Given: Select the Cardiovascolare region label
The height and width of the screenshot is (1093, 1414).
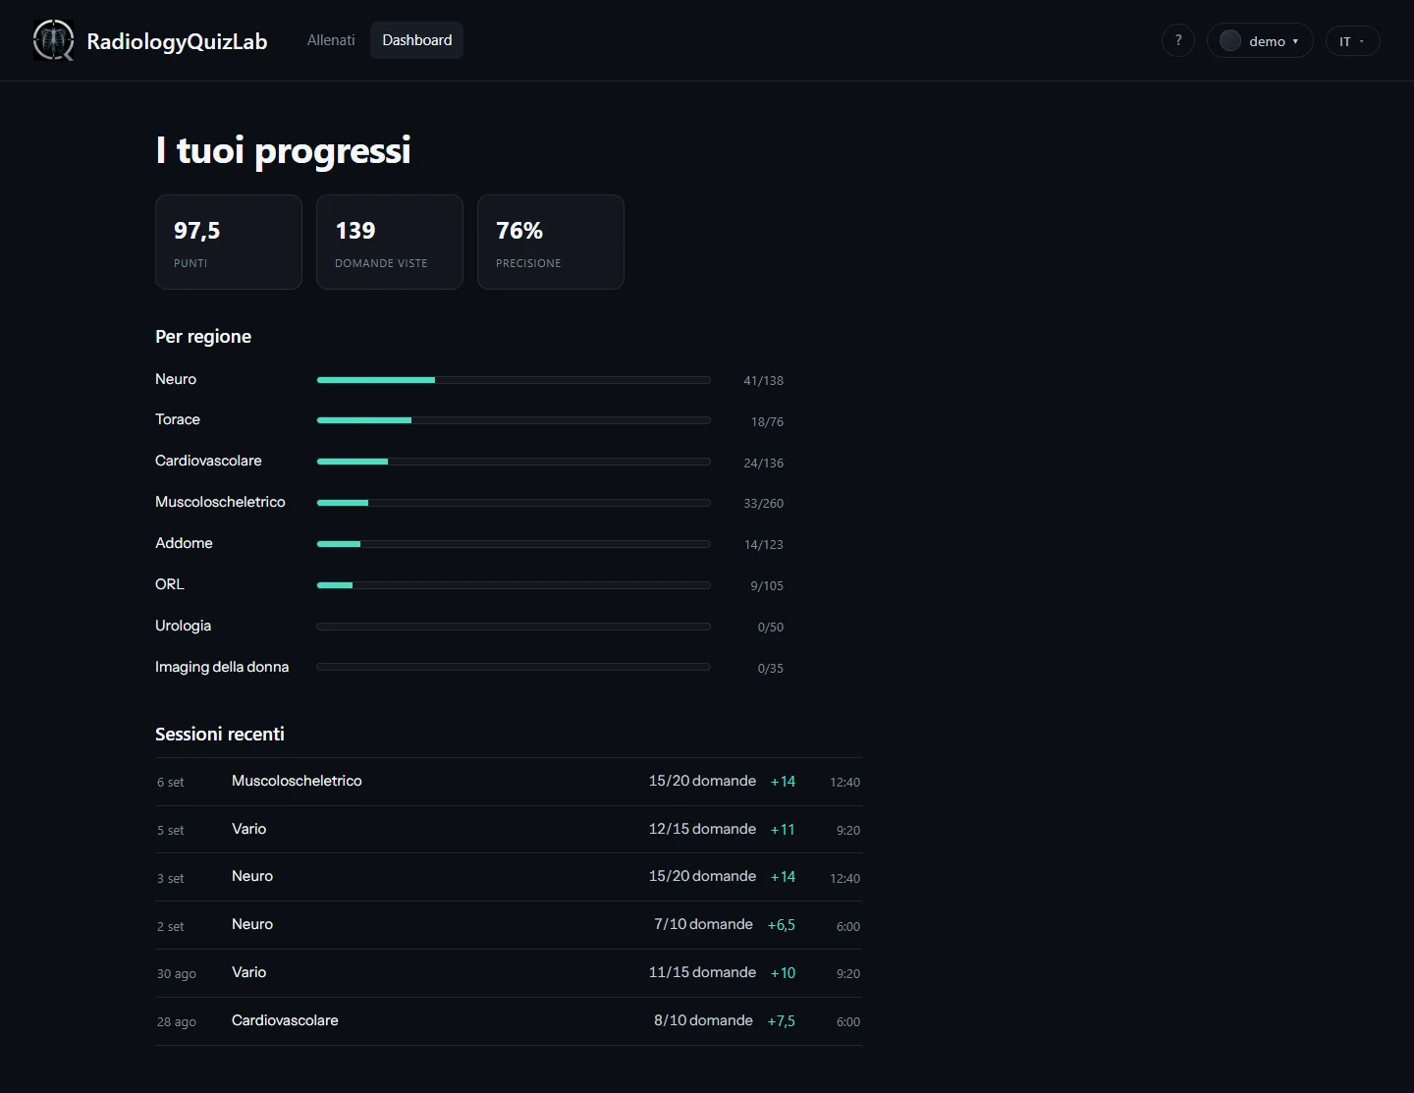Looking at the screenshot, I should 208,461.
